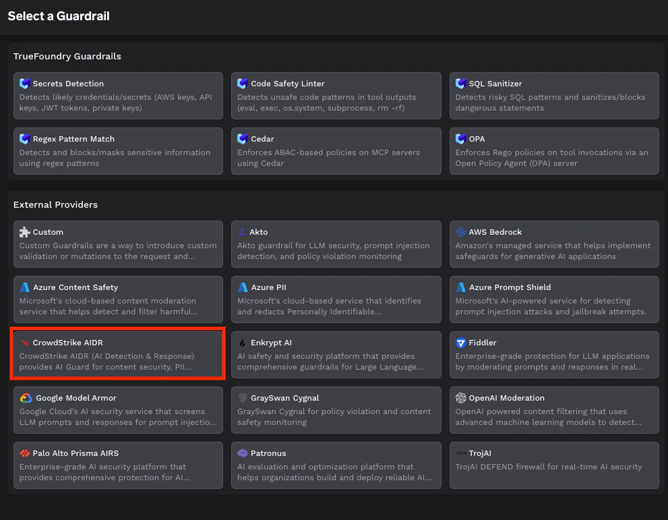Click the AWS Bedrock logo icon
668x520 pixels.
tap(460, 232)
